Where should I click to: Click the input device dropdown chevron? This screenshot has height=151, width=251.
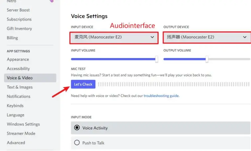point(152,37)
